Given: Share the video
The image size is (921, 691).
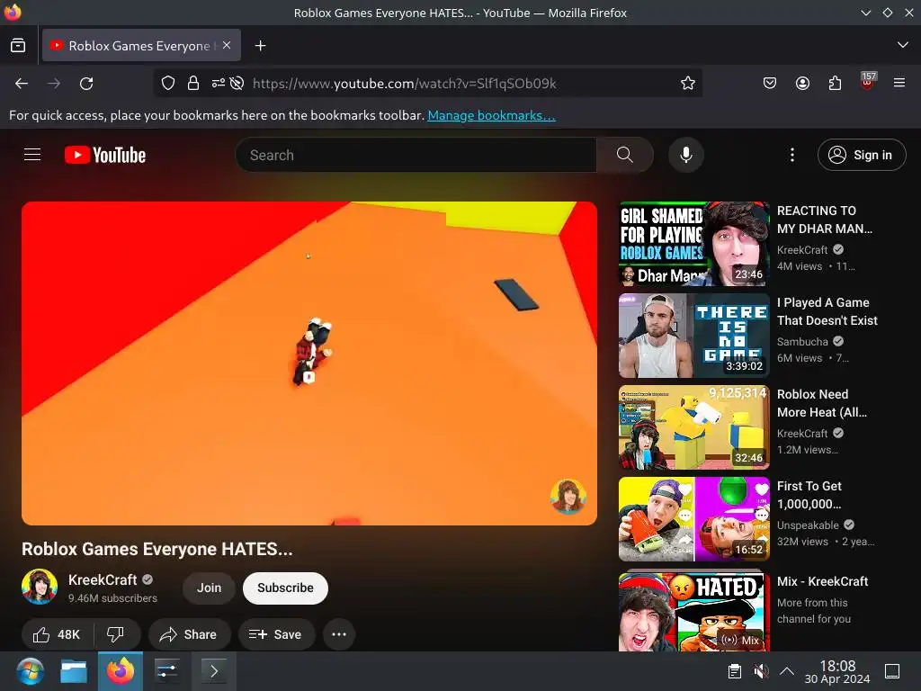Looking at the screenshot, I should point(189,634).
